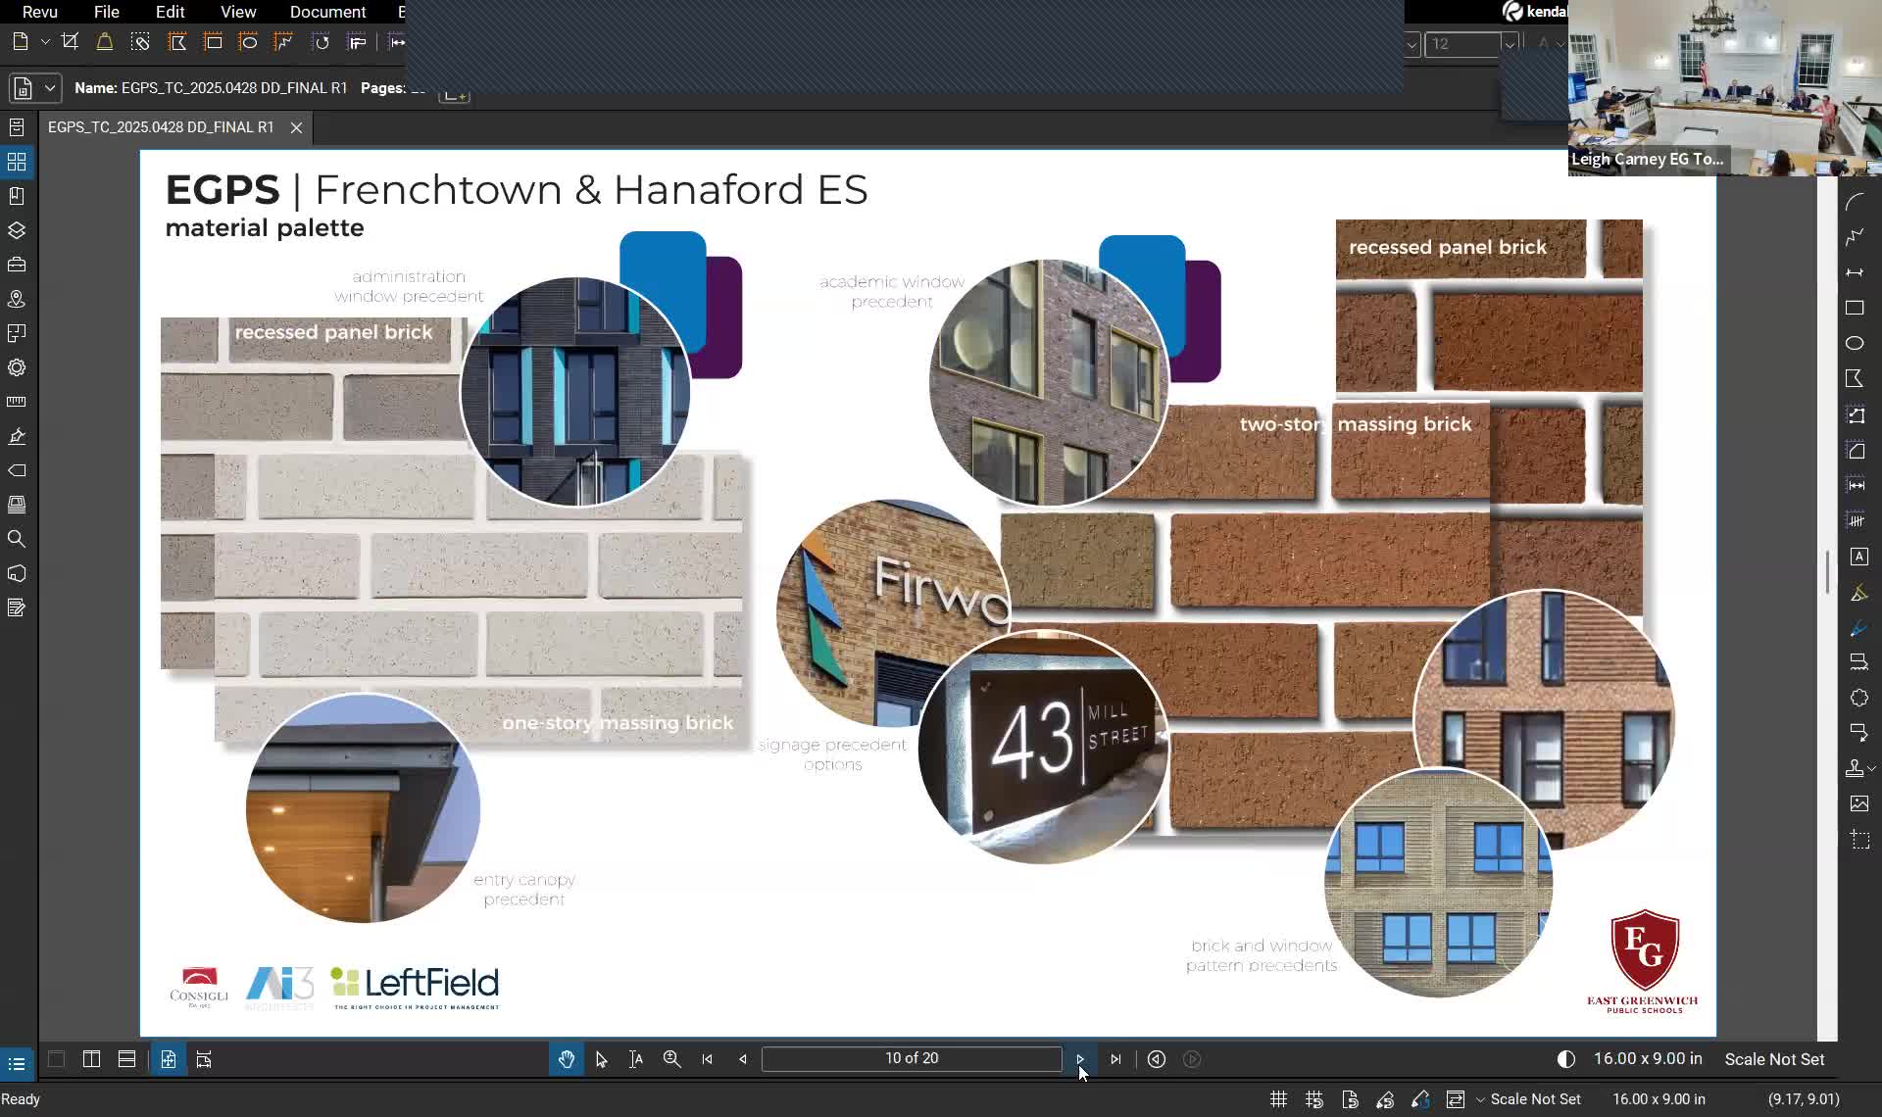Switch to split horizontal view

point(126,1059)
